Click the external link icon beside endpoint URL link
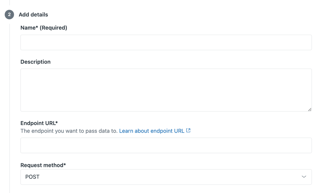331x193 pixels. [188, 130]
